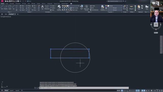Open the linetype ByLayer dropdown

(x=115, y=10)
